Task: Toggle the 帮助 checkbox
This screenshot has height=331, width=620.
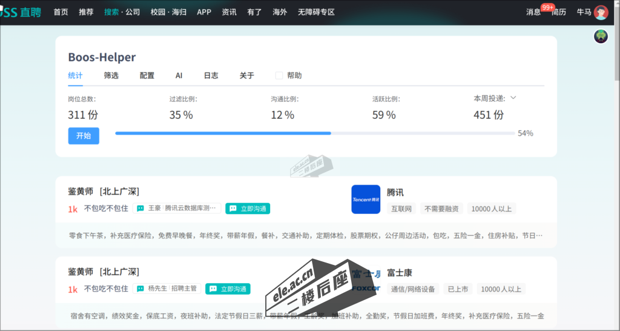Action: [279, 76]
